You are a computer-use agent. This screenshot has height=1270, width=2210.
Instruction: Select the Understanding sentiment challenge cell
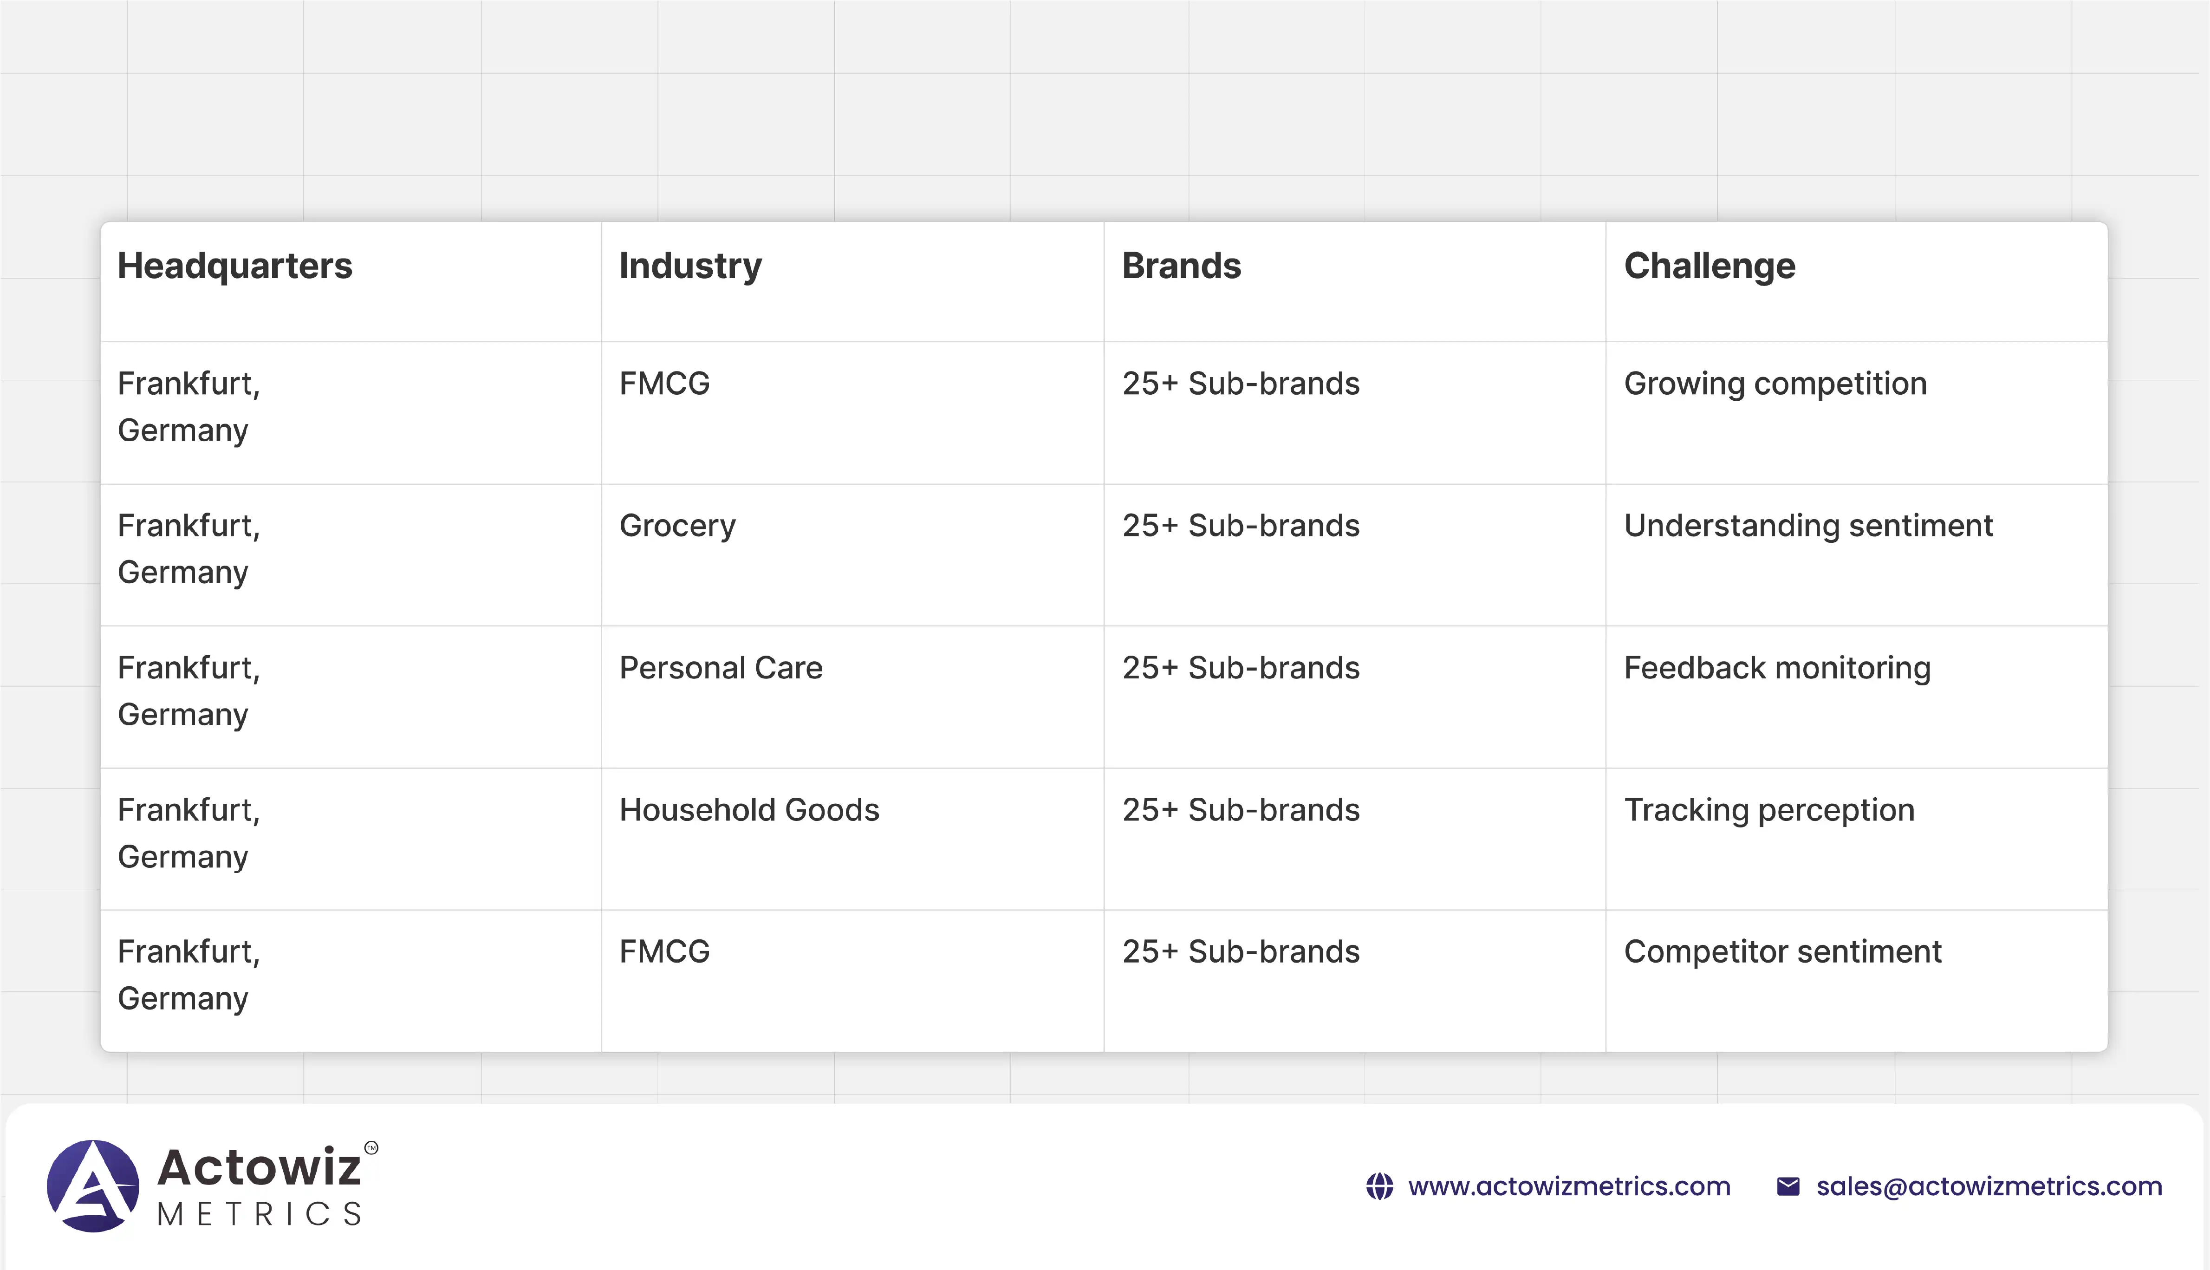[x=1808, y=526]
